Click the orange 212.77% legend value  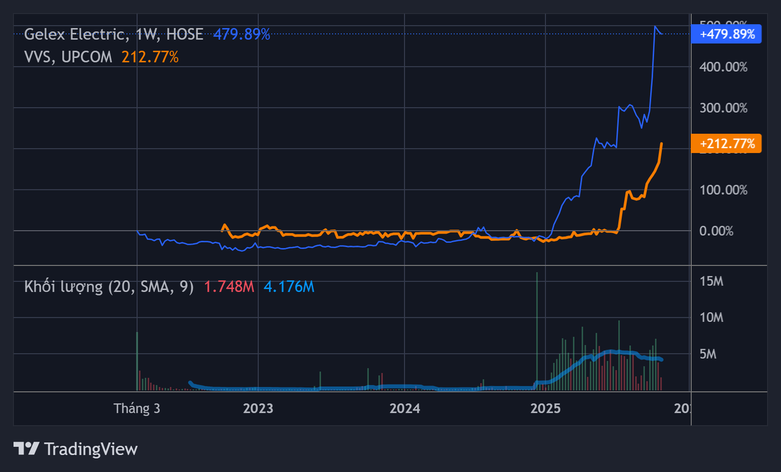click(150, 57)
